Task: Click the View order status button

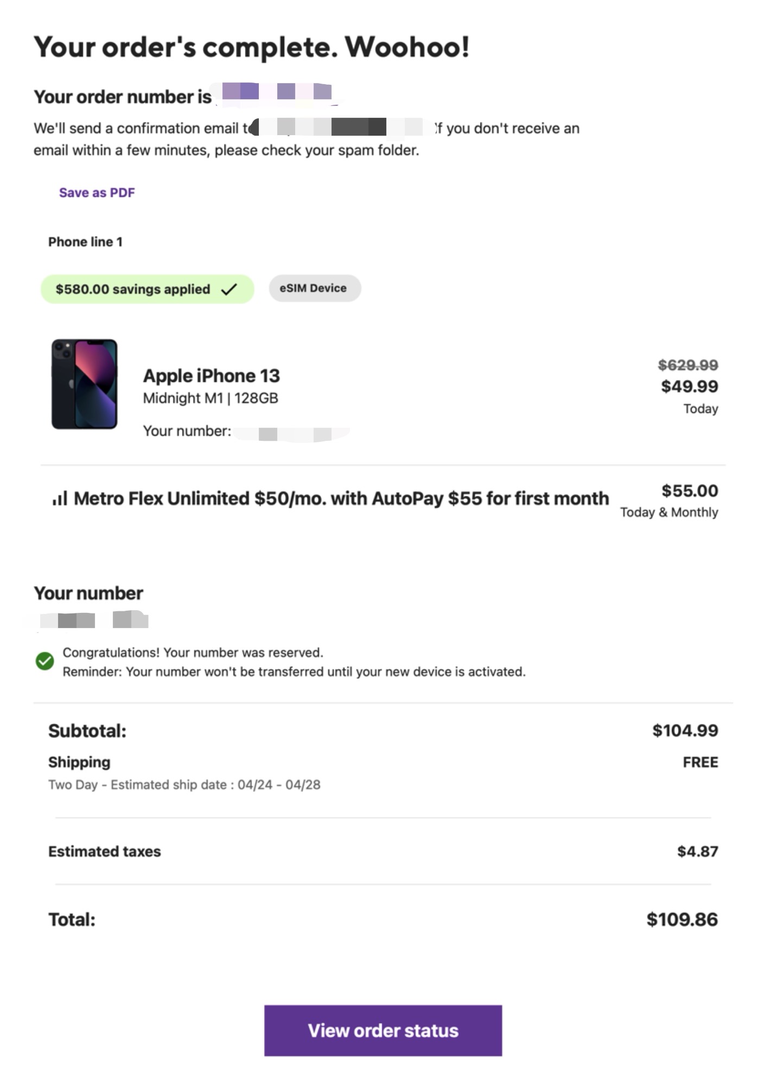Action: pyautogui.click(x=383, y=1030)
